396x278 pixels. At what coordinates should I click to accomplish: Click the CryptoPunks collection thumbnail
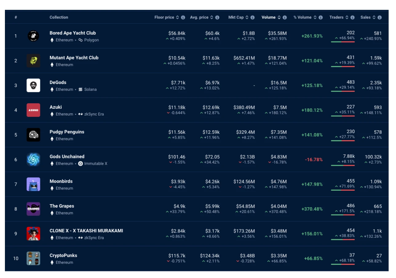33,259
